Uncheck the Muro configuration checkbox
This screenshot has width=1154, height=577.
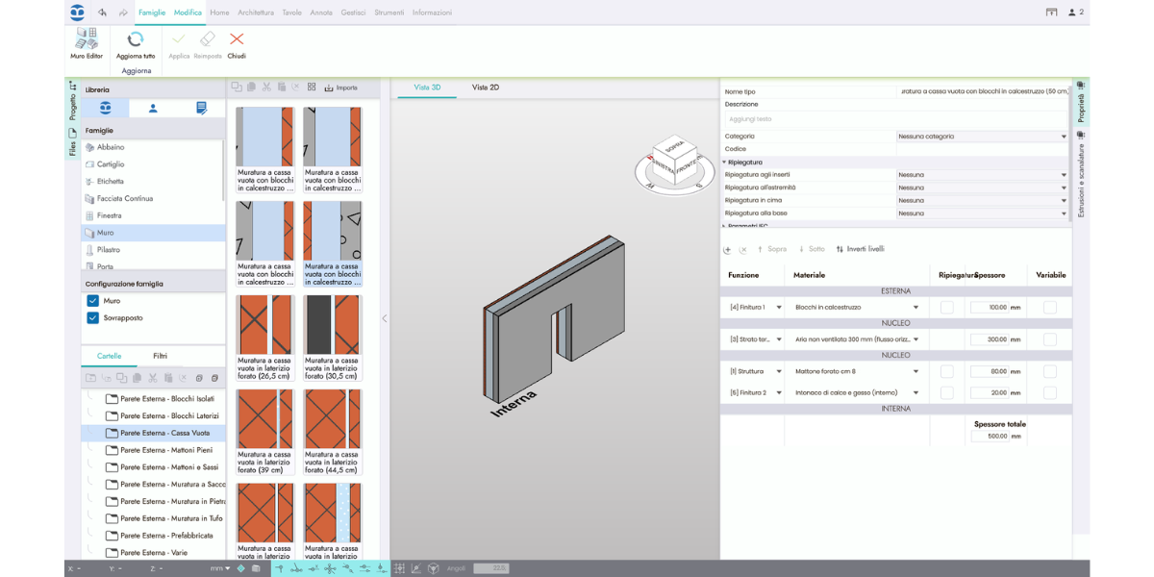93,301
